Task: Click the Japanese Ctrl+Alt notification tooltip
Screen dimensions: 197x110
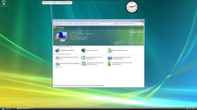Action: 57,3
